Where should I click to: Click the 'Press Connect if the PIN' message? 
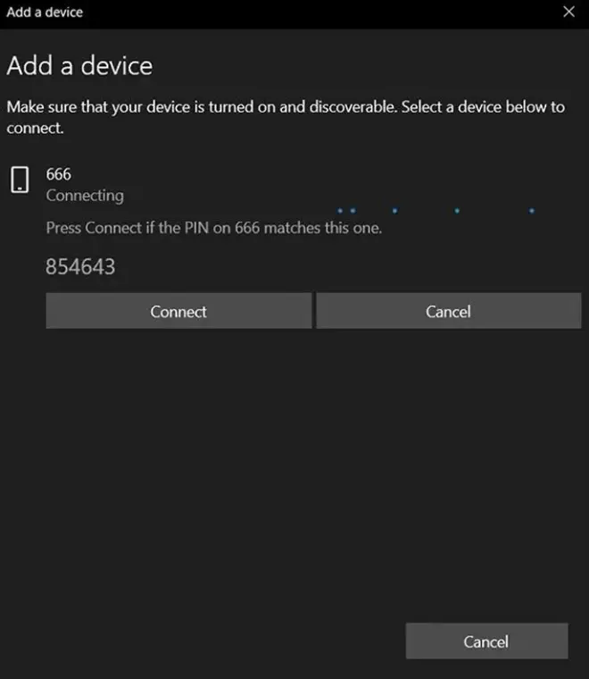214,228
